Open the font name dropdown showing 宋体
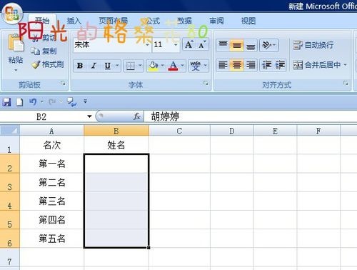The image size is (357, 270). (x=112, y=44)
